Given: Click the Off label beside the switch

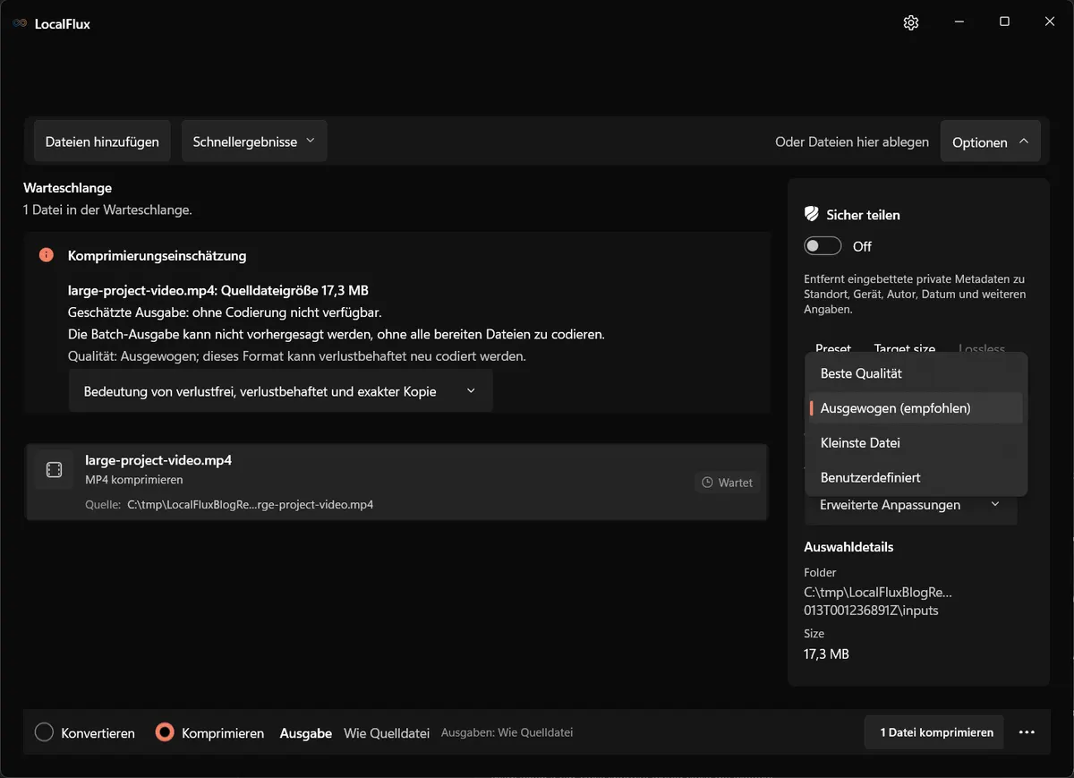Looking at the screenshot, I should 862,246.
